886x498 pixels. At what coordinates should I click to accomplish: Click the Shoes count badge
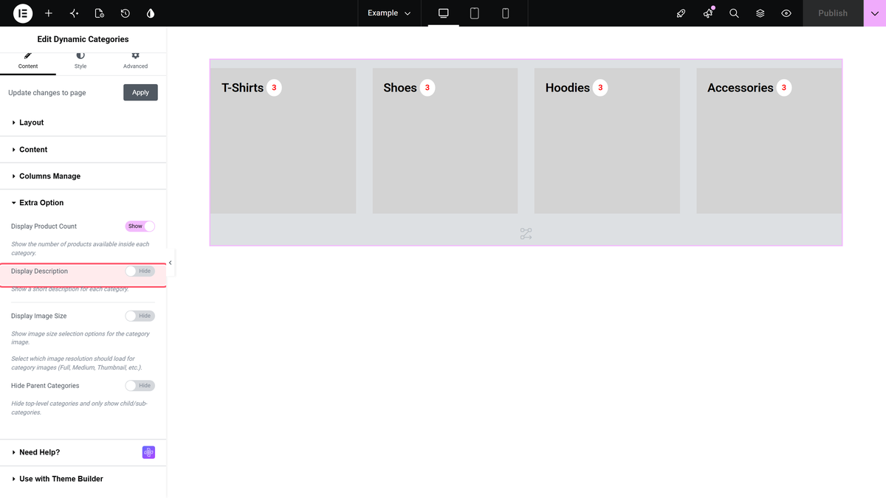coord(427,88)
